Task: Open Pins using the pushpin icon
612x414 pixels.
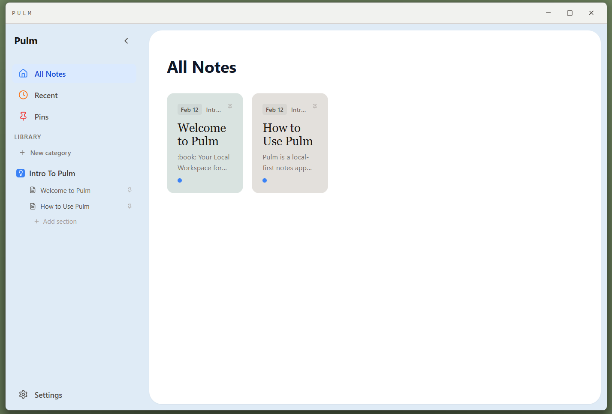Action: click(23, 116)
